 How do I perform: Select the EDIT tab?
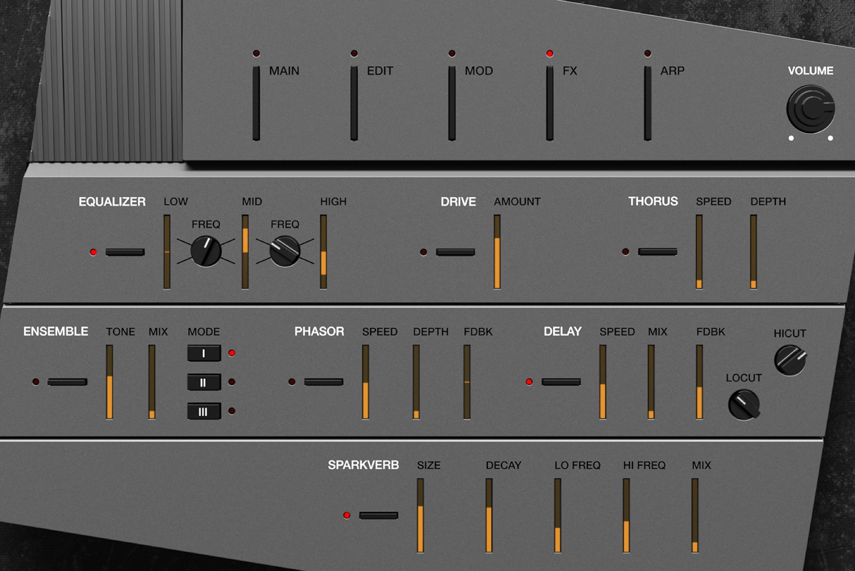pos(354,102)
